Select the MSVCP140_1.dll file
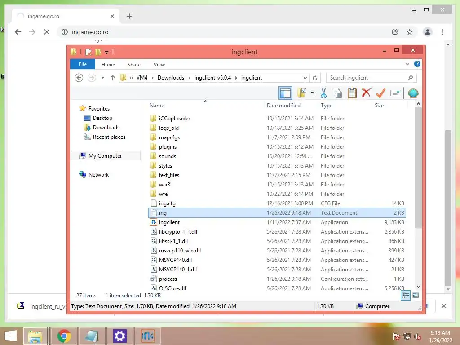The height and width of the screenshot is (345, 460). [277, 270]
